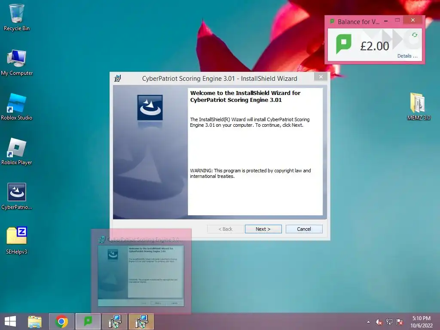Image resolution: width=440 pixels, height=330 pixels.
Task: Select the My Computer desktop icon
Action: click(x=17, y=62)
